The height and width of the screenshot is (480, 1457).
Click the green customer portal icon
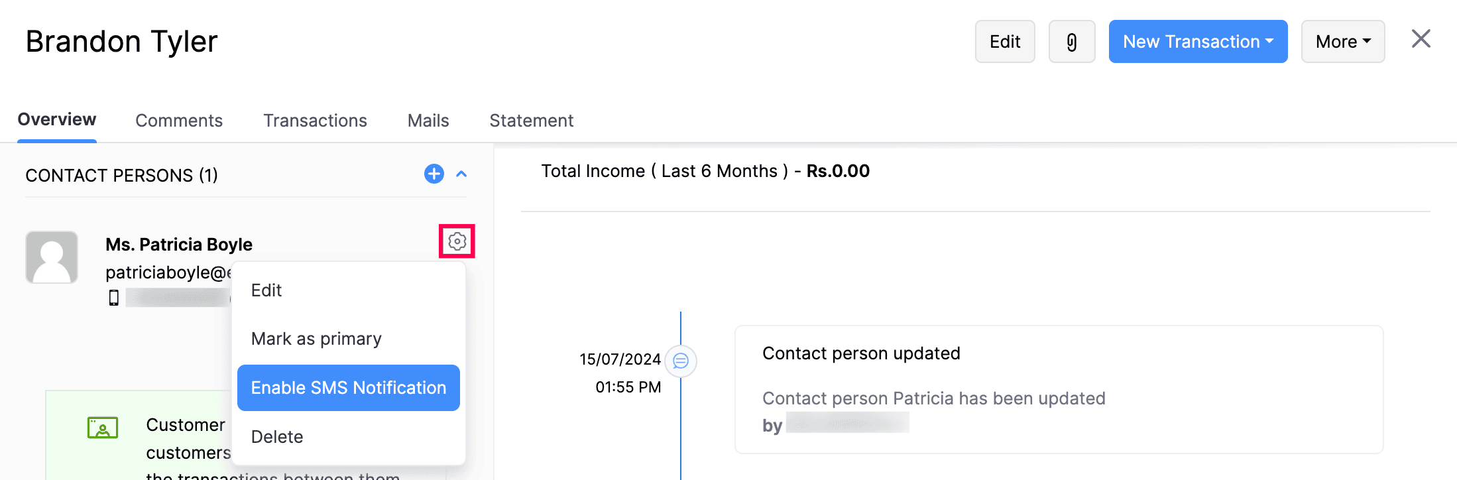pyautogui.click(x=103, y=428)
